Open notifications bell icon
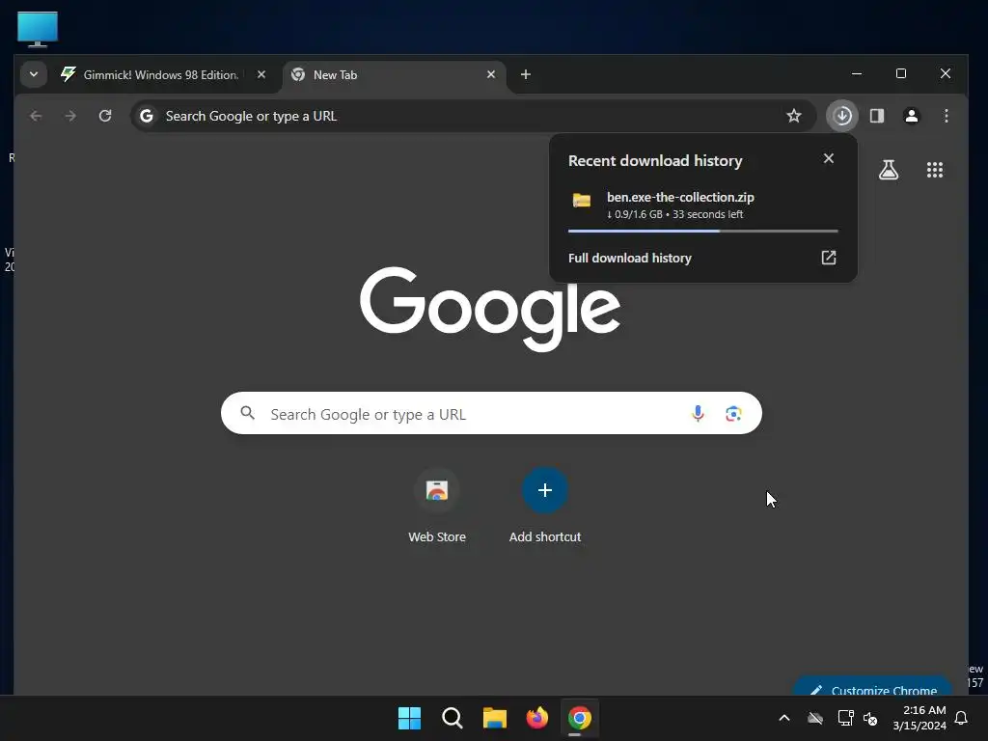Viewport: 988px width, 741px height. [x=962, y=718]
